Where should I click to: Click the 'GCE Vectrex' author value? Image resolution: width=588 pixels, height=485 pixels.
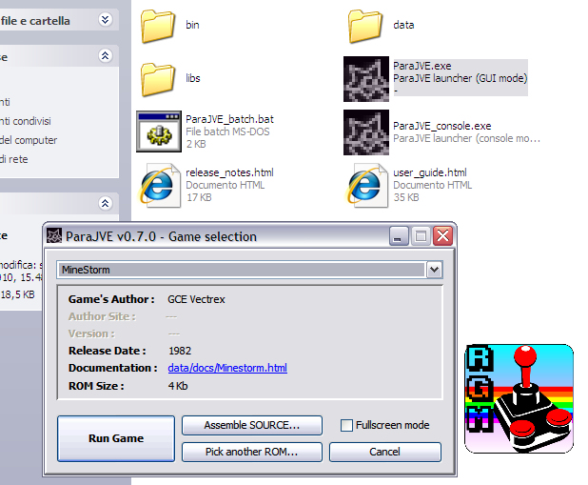[x=196, y=299]
